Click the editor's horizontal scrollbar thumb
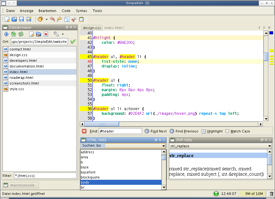This screenshot has height=199, width=275. [102, 124]
